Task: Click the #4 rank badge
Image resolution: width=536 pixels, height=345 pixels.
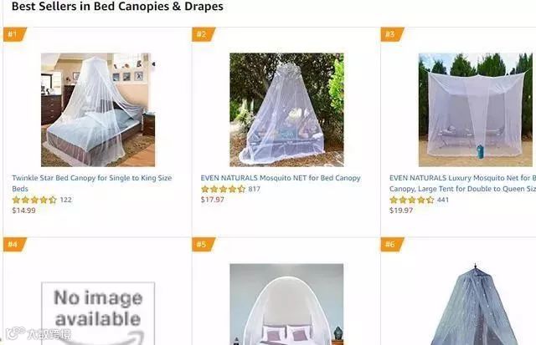Action: [15, 245]
